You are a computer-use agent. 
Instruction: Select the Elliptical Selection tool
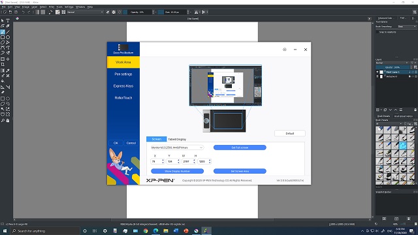coord(8,99)
